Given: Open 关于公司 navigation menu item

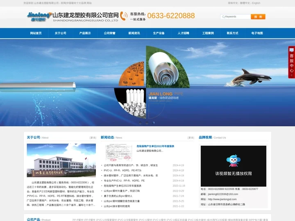Looking at the screenshot, I should (61, 33).
